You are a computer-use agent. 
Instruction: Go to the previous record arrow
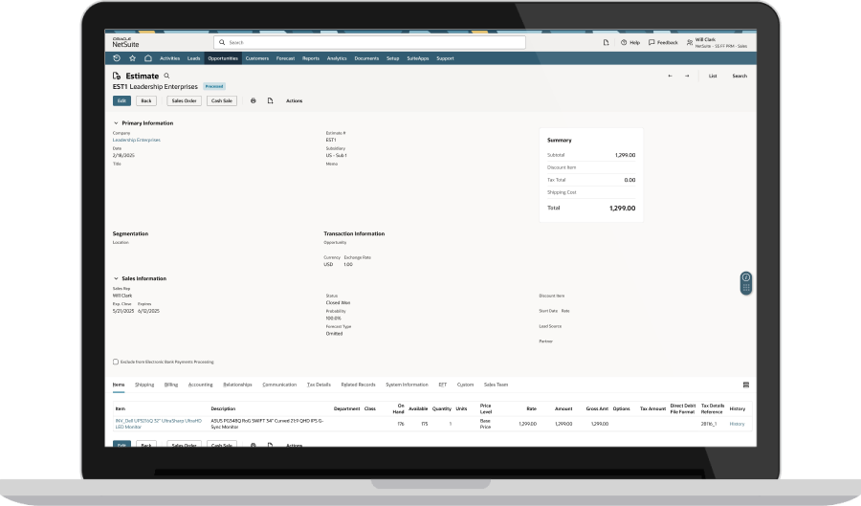point(670,76)
